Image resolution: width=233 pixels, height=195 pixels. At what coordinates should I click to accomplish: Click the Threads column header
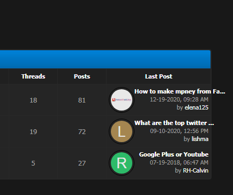click(33, 76)
